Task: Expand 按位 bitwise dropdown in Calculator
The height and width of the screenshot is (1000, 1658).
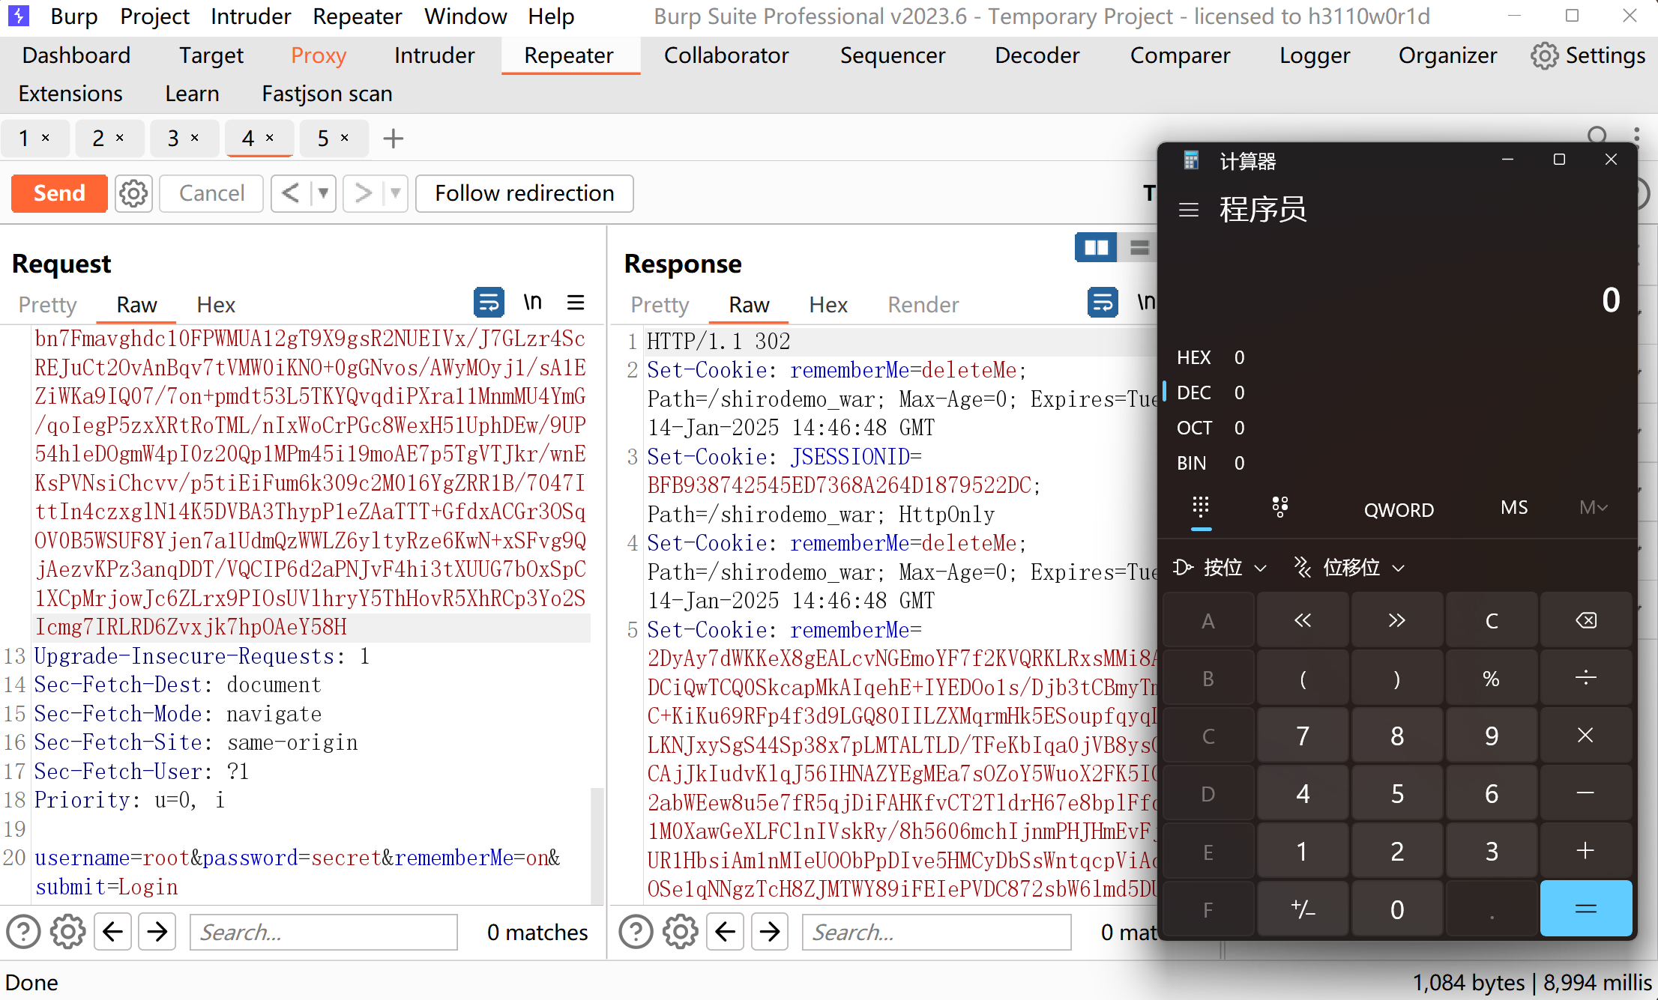Action: (x=1220, y=568)
